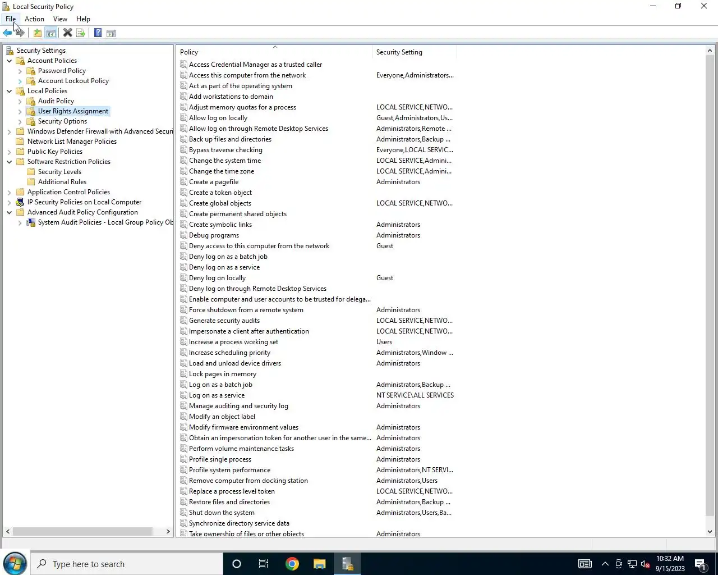This screenshot has height=575, width=718.
Task: Click the Security Settings root icon
Action: pyautogui.click(x=10, y=51)
